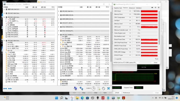Launch Microsoft Edge from taskbar
This screenshot has width=180, height=101.
point(82,98)
